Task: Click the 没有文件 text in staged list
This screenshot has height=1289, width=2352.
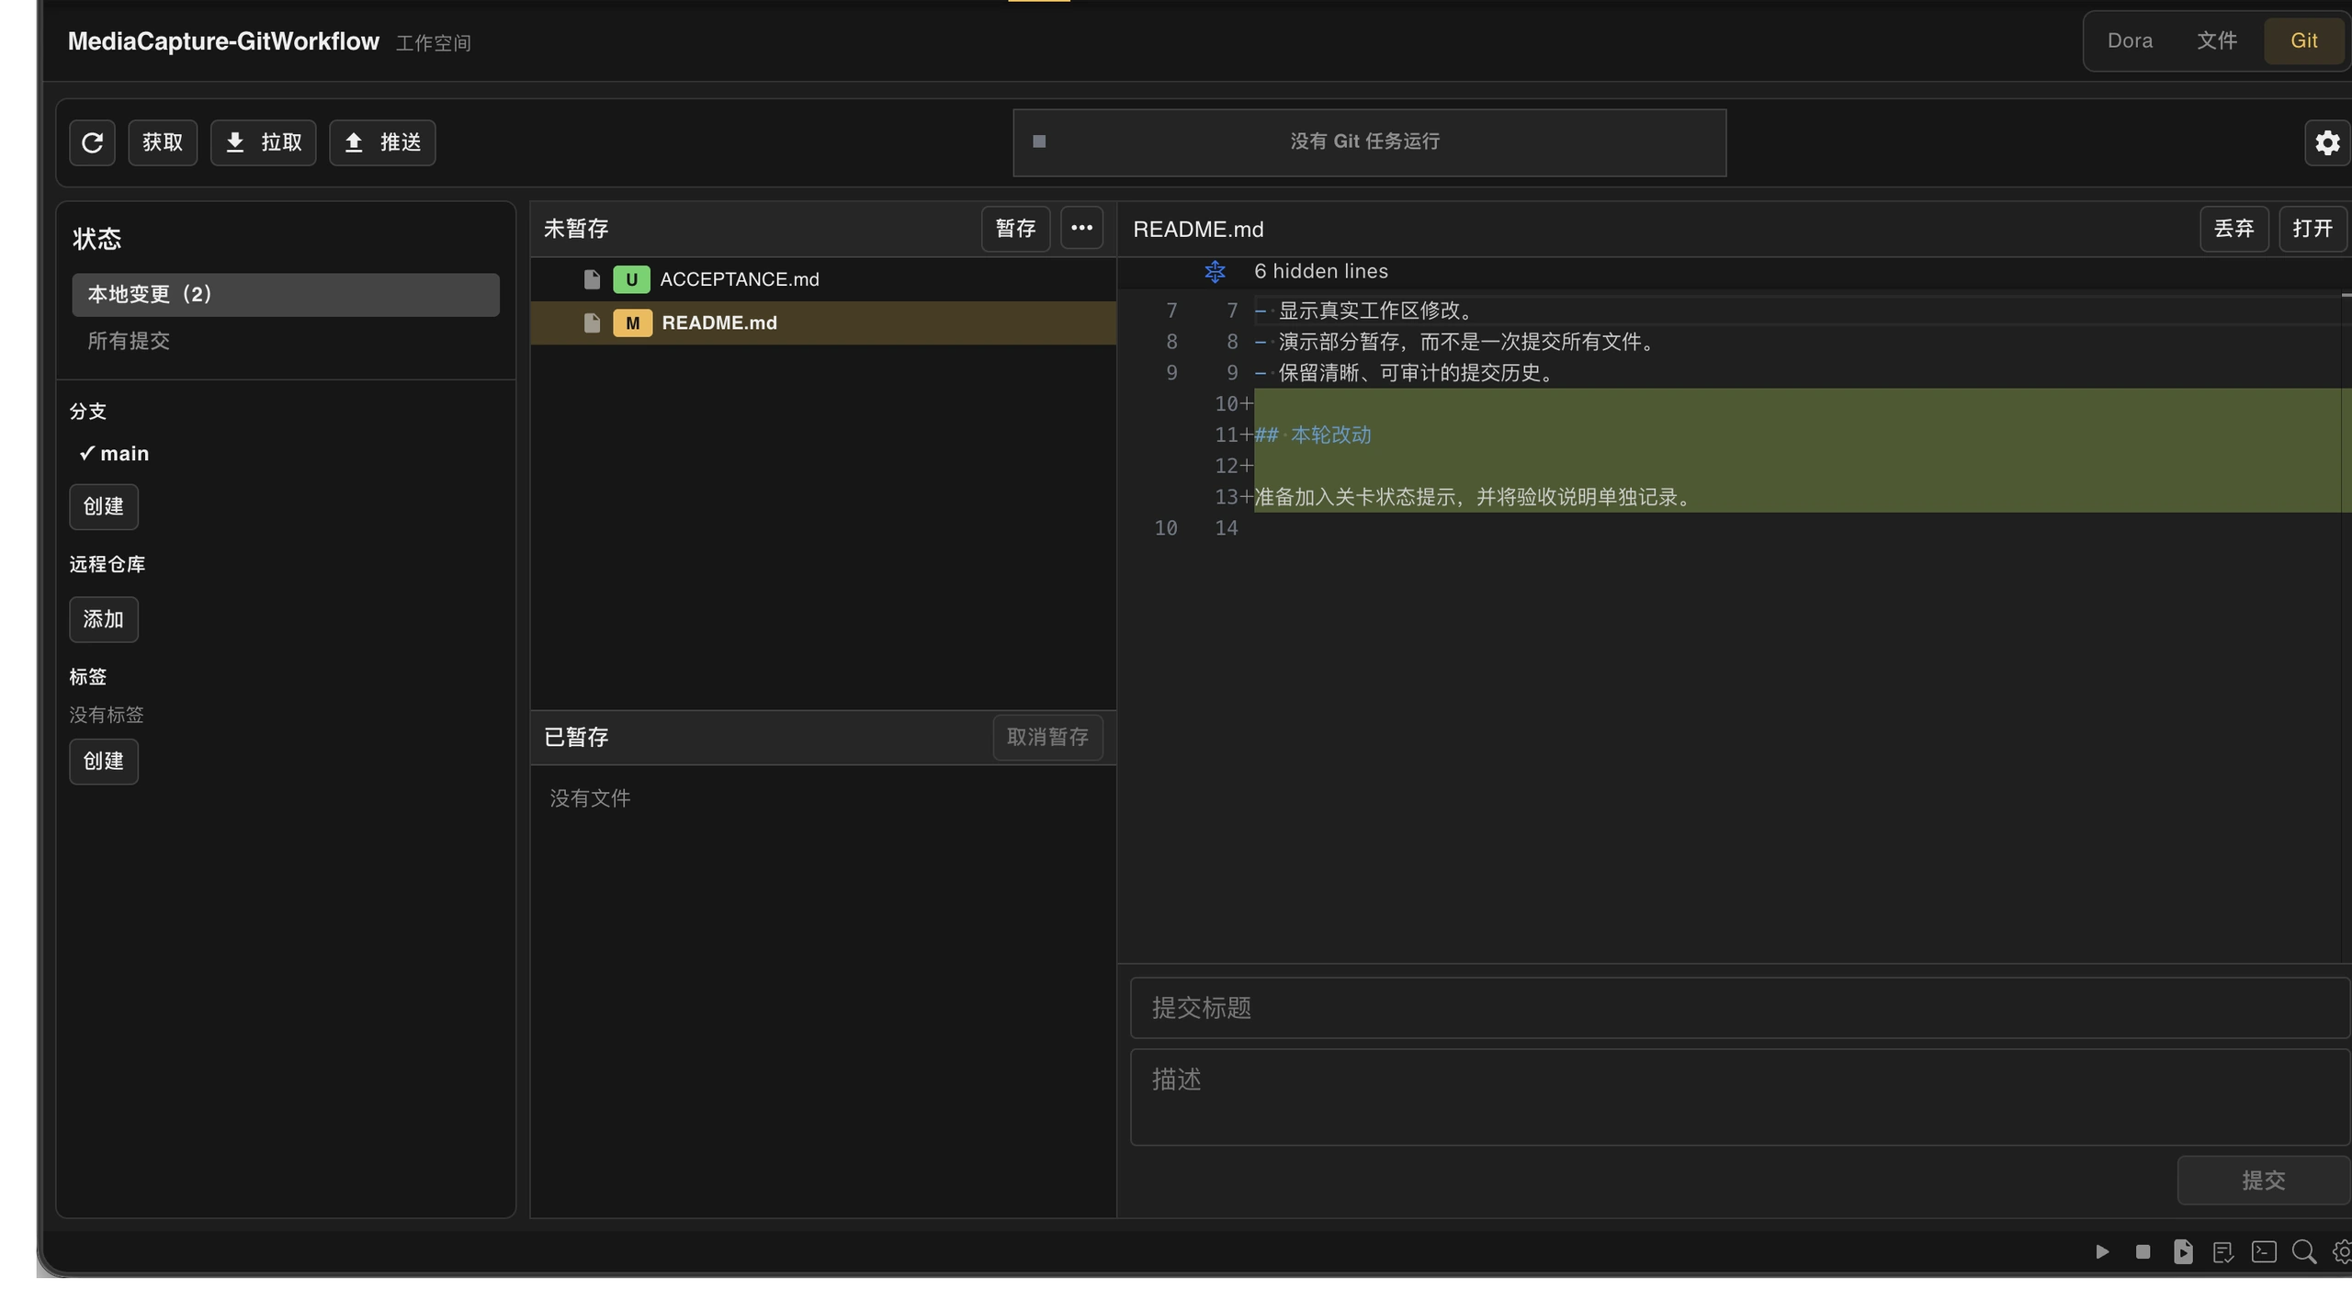Action: [590, 798]
